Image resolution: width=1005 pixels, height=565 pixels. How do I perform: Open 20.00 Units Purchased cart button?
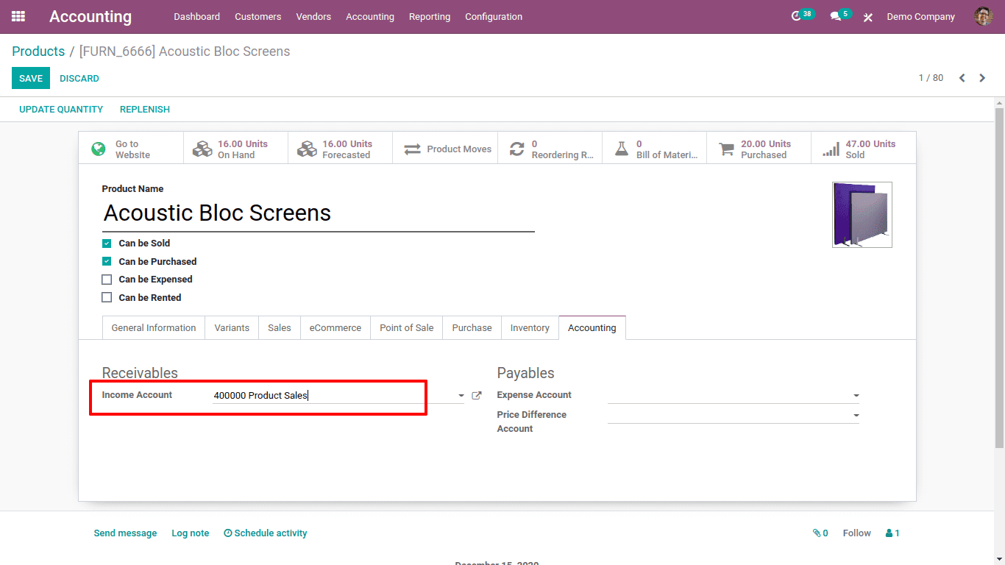759,149
